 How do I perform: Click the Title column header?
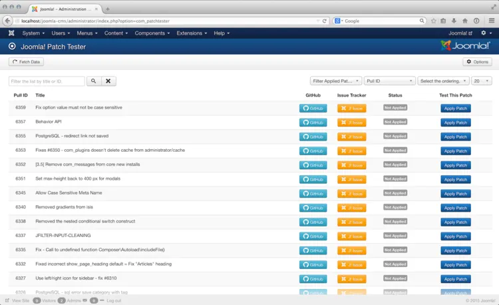(40, 95)
